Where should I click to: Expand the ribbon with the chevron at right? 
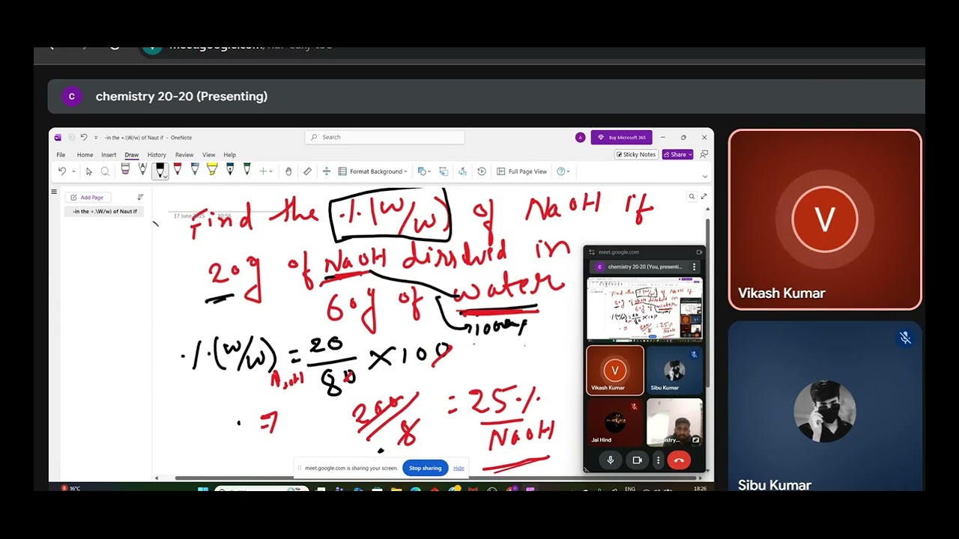coord(704,177)
